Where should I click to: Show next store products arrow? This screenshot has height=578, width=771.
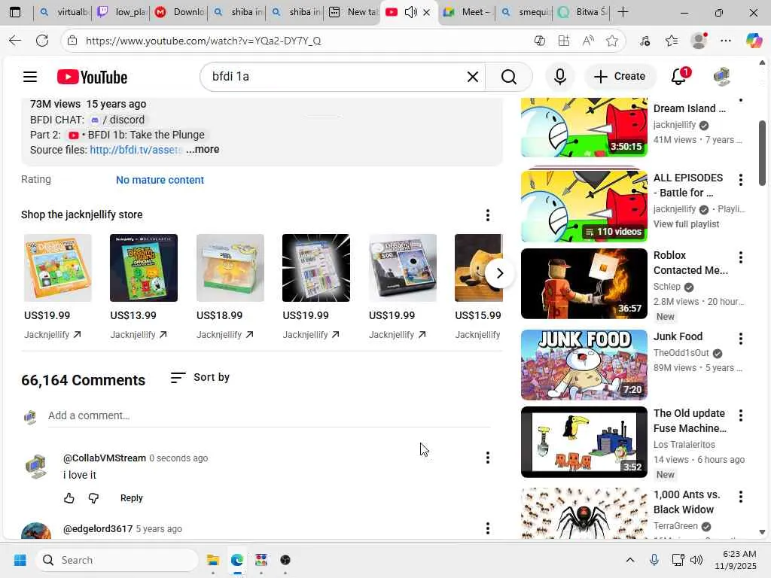tap(500, 273)
